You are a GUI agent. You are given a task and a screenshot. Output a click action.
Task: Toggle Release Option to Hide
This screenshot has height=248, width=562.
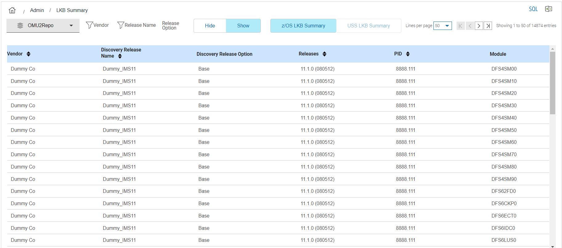tap(210, 26)
